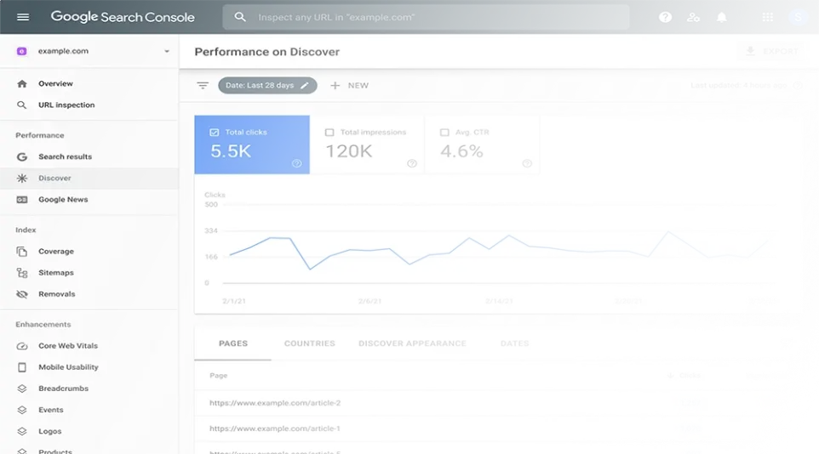Click the Core Web Vitals gauge icon
The height and width of the screenshot is (454, 819).
(22, 346)
